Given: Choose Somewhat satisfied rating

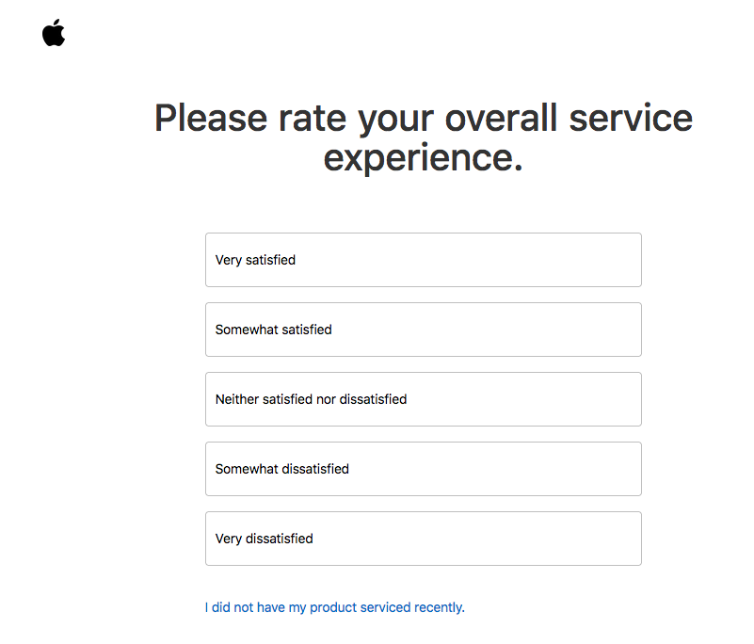Looking at the screenshot, I should [424, 330].
